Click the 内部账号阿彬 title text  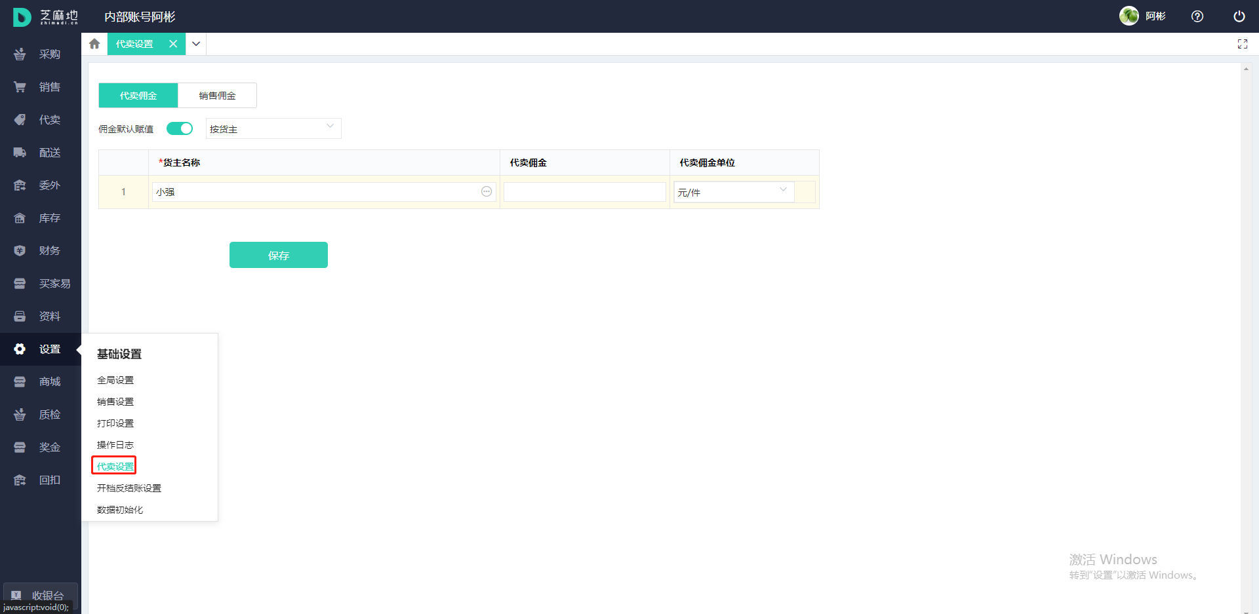tap(140, 17)
